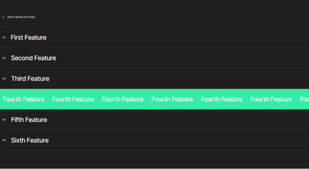Select the fifth Fourth Feature marquee text

point(222,99)
